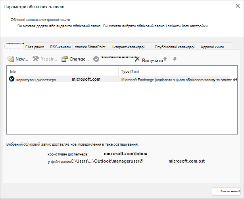The image size is (244, 199).
Task: Click the Exchange account status icon
Action: point(12,79)
